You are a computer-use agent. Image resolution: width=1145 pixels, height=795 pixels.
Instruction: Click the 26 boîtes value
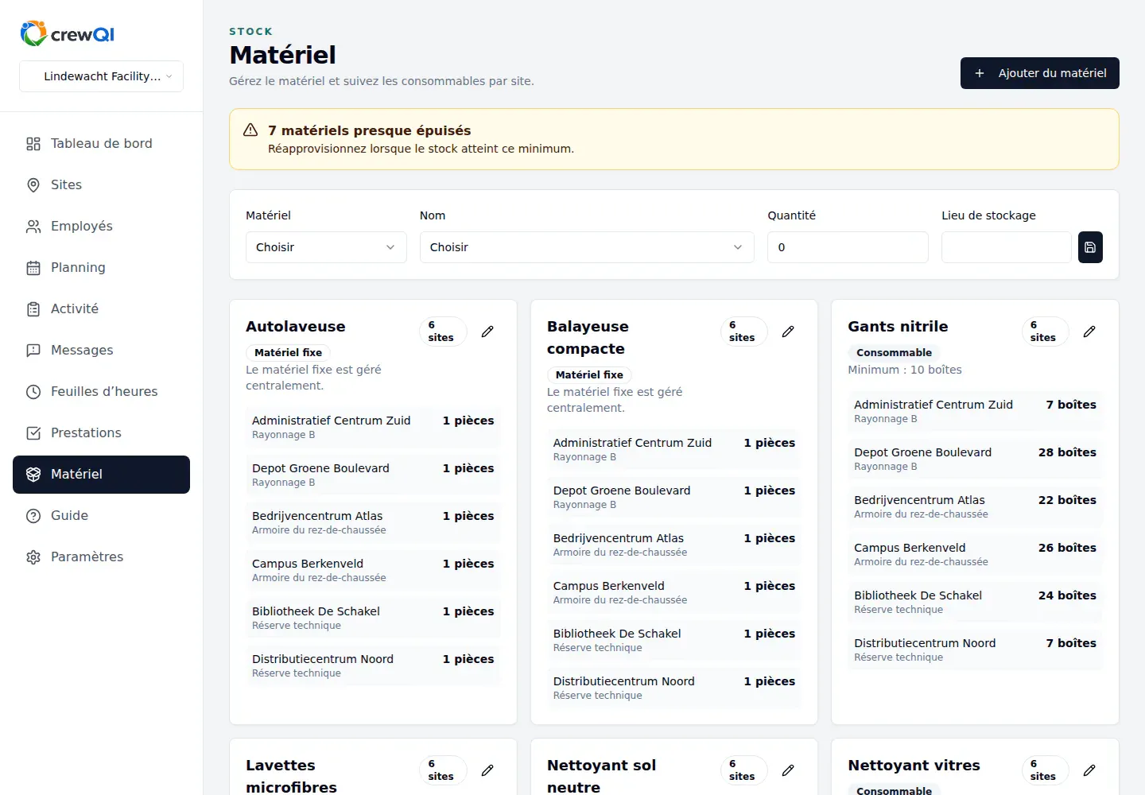pyautogui.click(x=1067, y=548)
